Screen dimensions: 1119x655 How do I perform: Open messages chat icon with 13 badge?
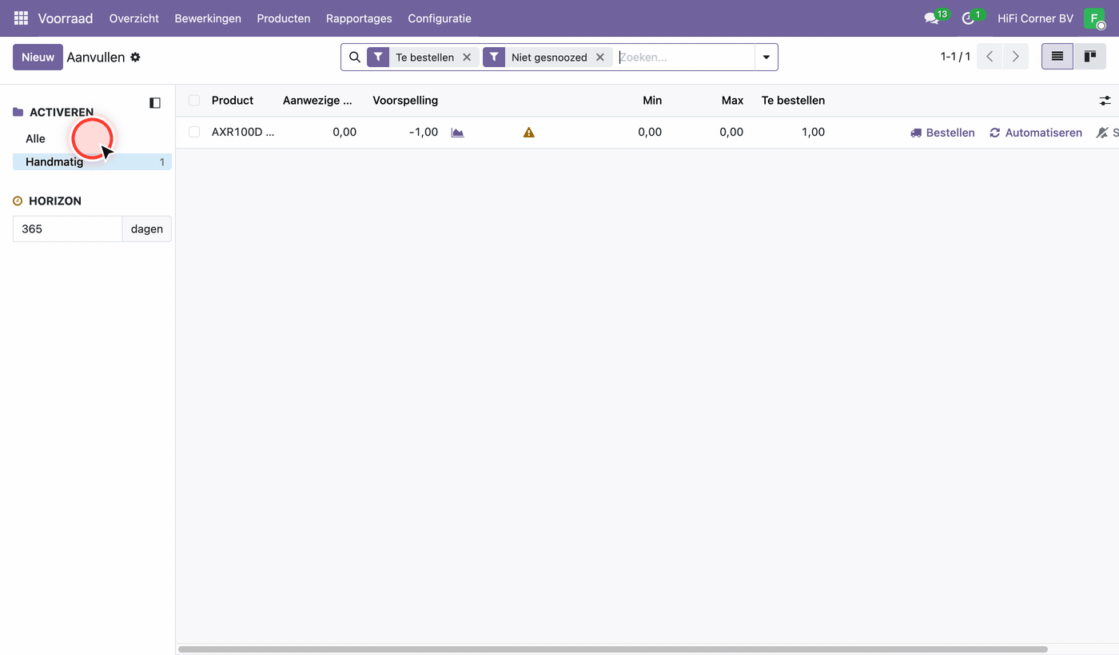point(931,18)
